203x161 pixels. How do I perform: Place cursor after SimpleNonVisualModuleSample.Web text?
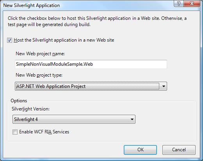point(93,64)
